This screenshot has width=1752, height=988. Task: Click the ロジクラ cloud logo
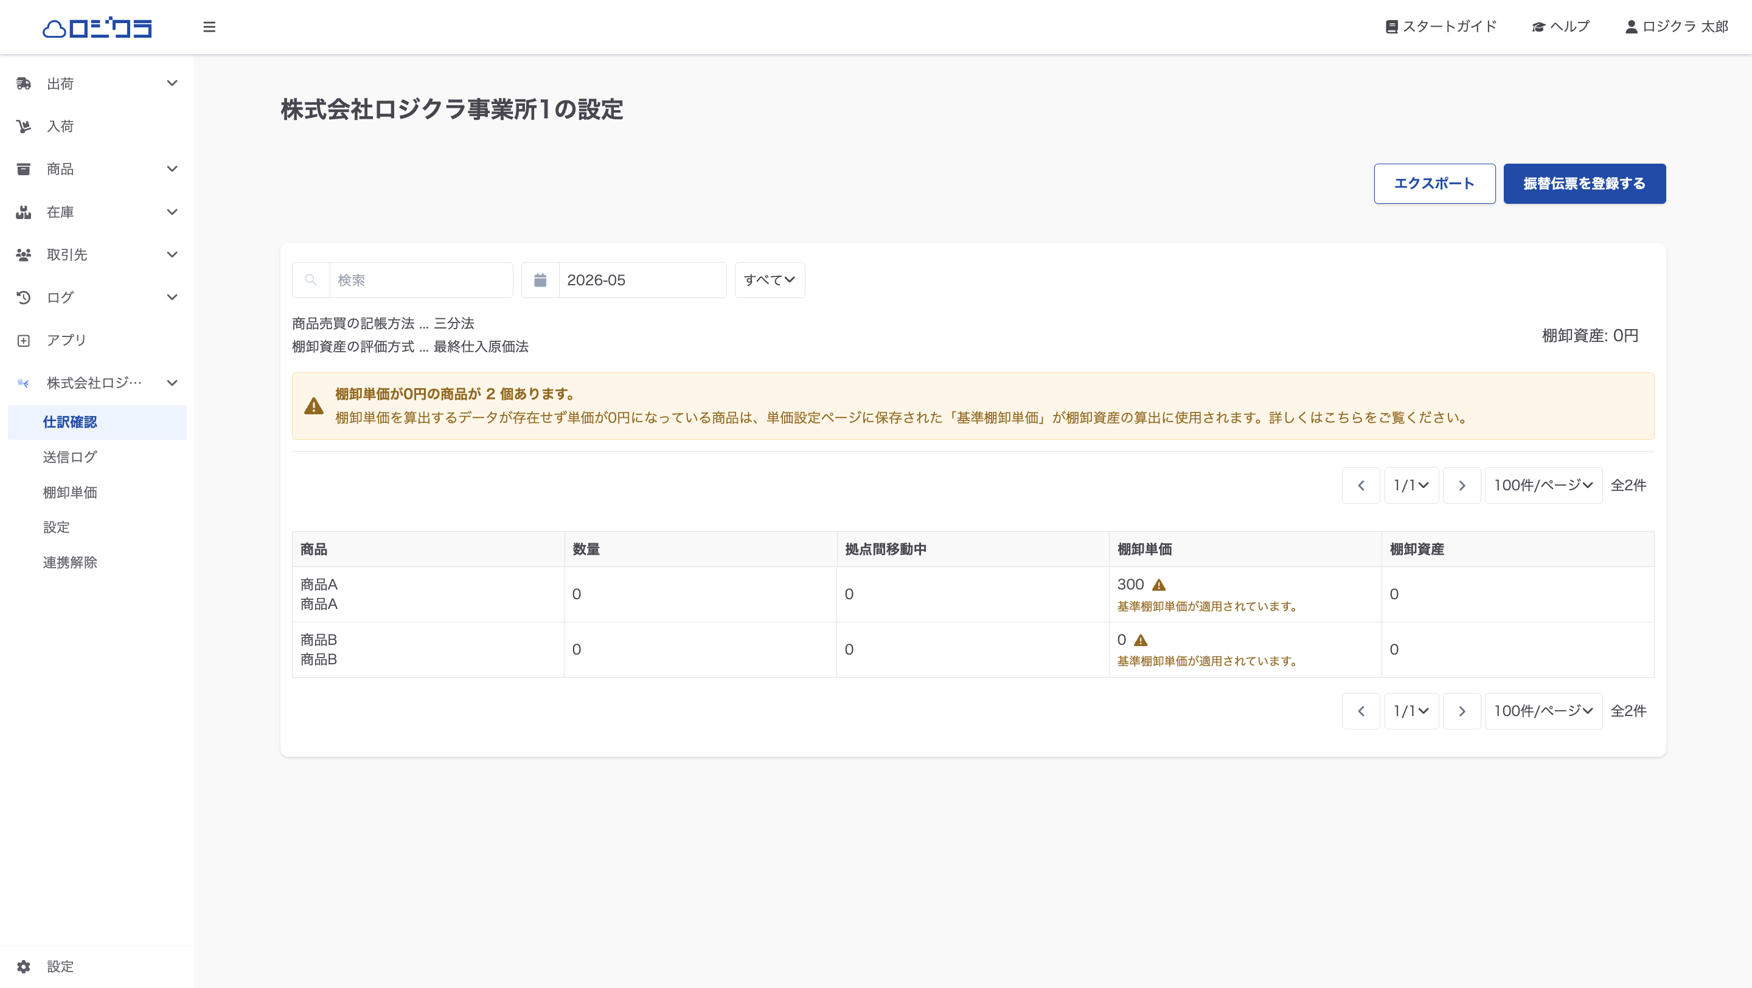97,27
